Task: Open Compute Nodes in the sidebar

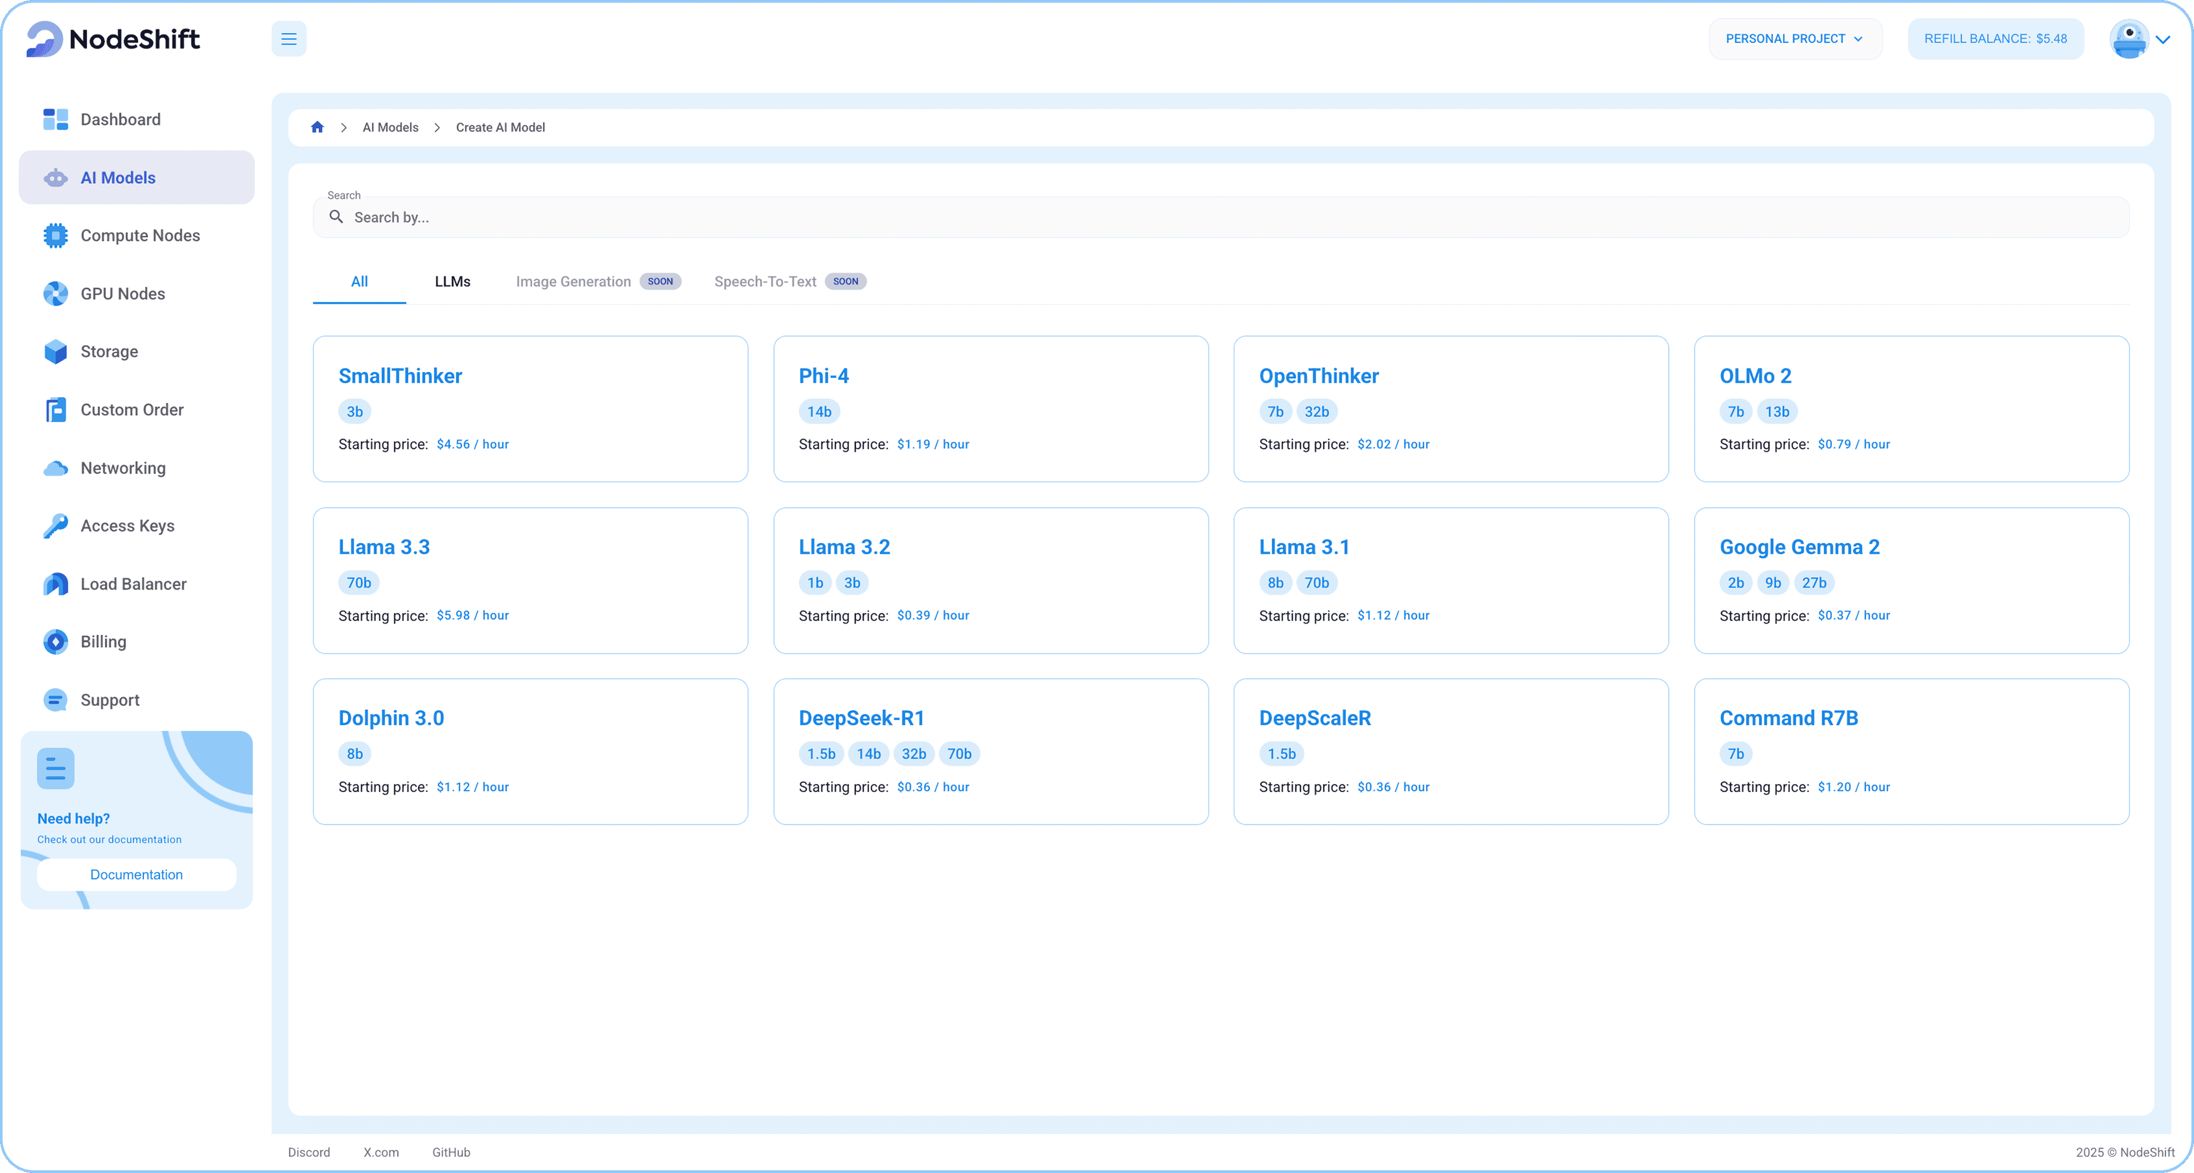Action: pos(137,235)
